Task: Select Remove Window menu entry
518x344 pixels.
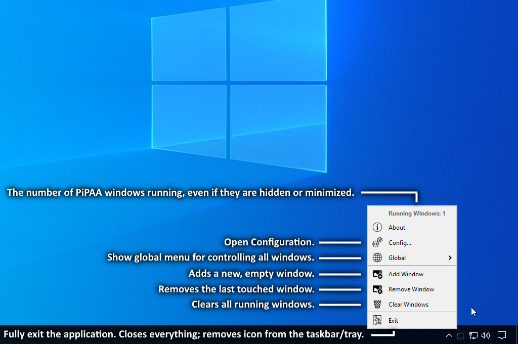Action: [412, 289]
